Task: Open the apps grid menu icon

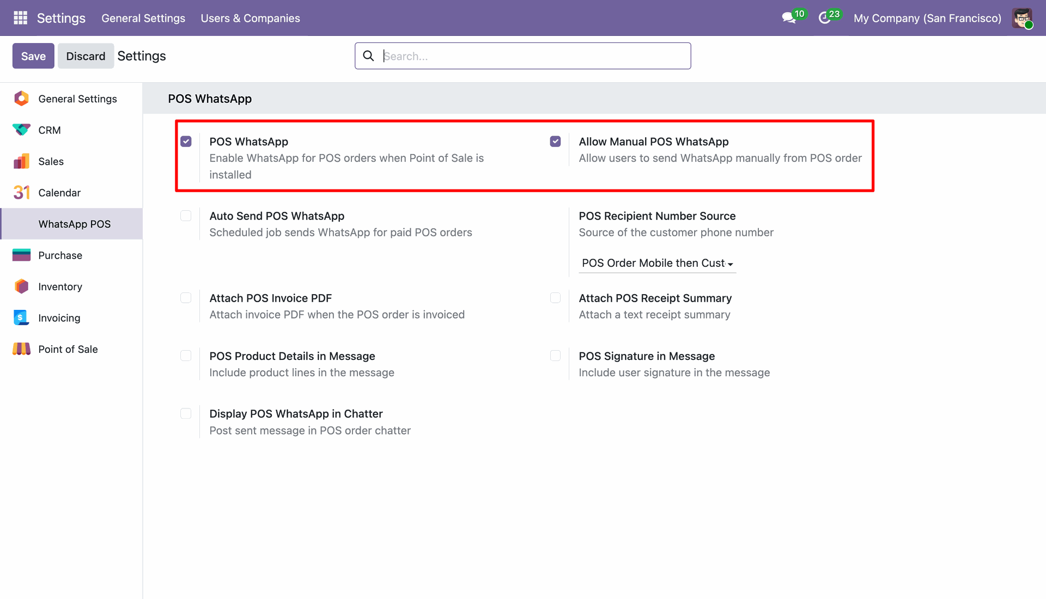Action: [20, 18]
